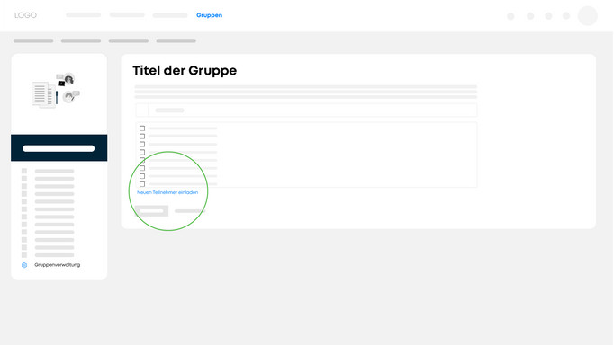
Task: Click the white pill button in dark sidebar bar
Action: [x=59, y=148]
